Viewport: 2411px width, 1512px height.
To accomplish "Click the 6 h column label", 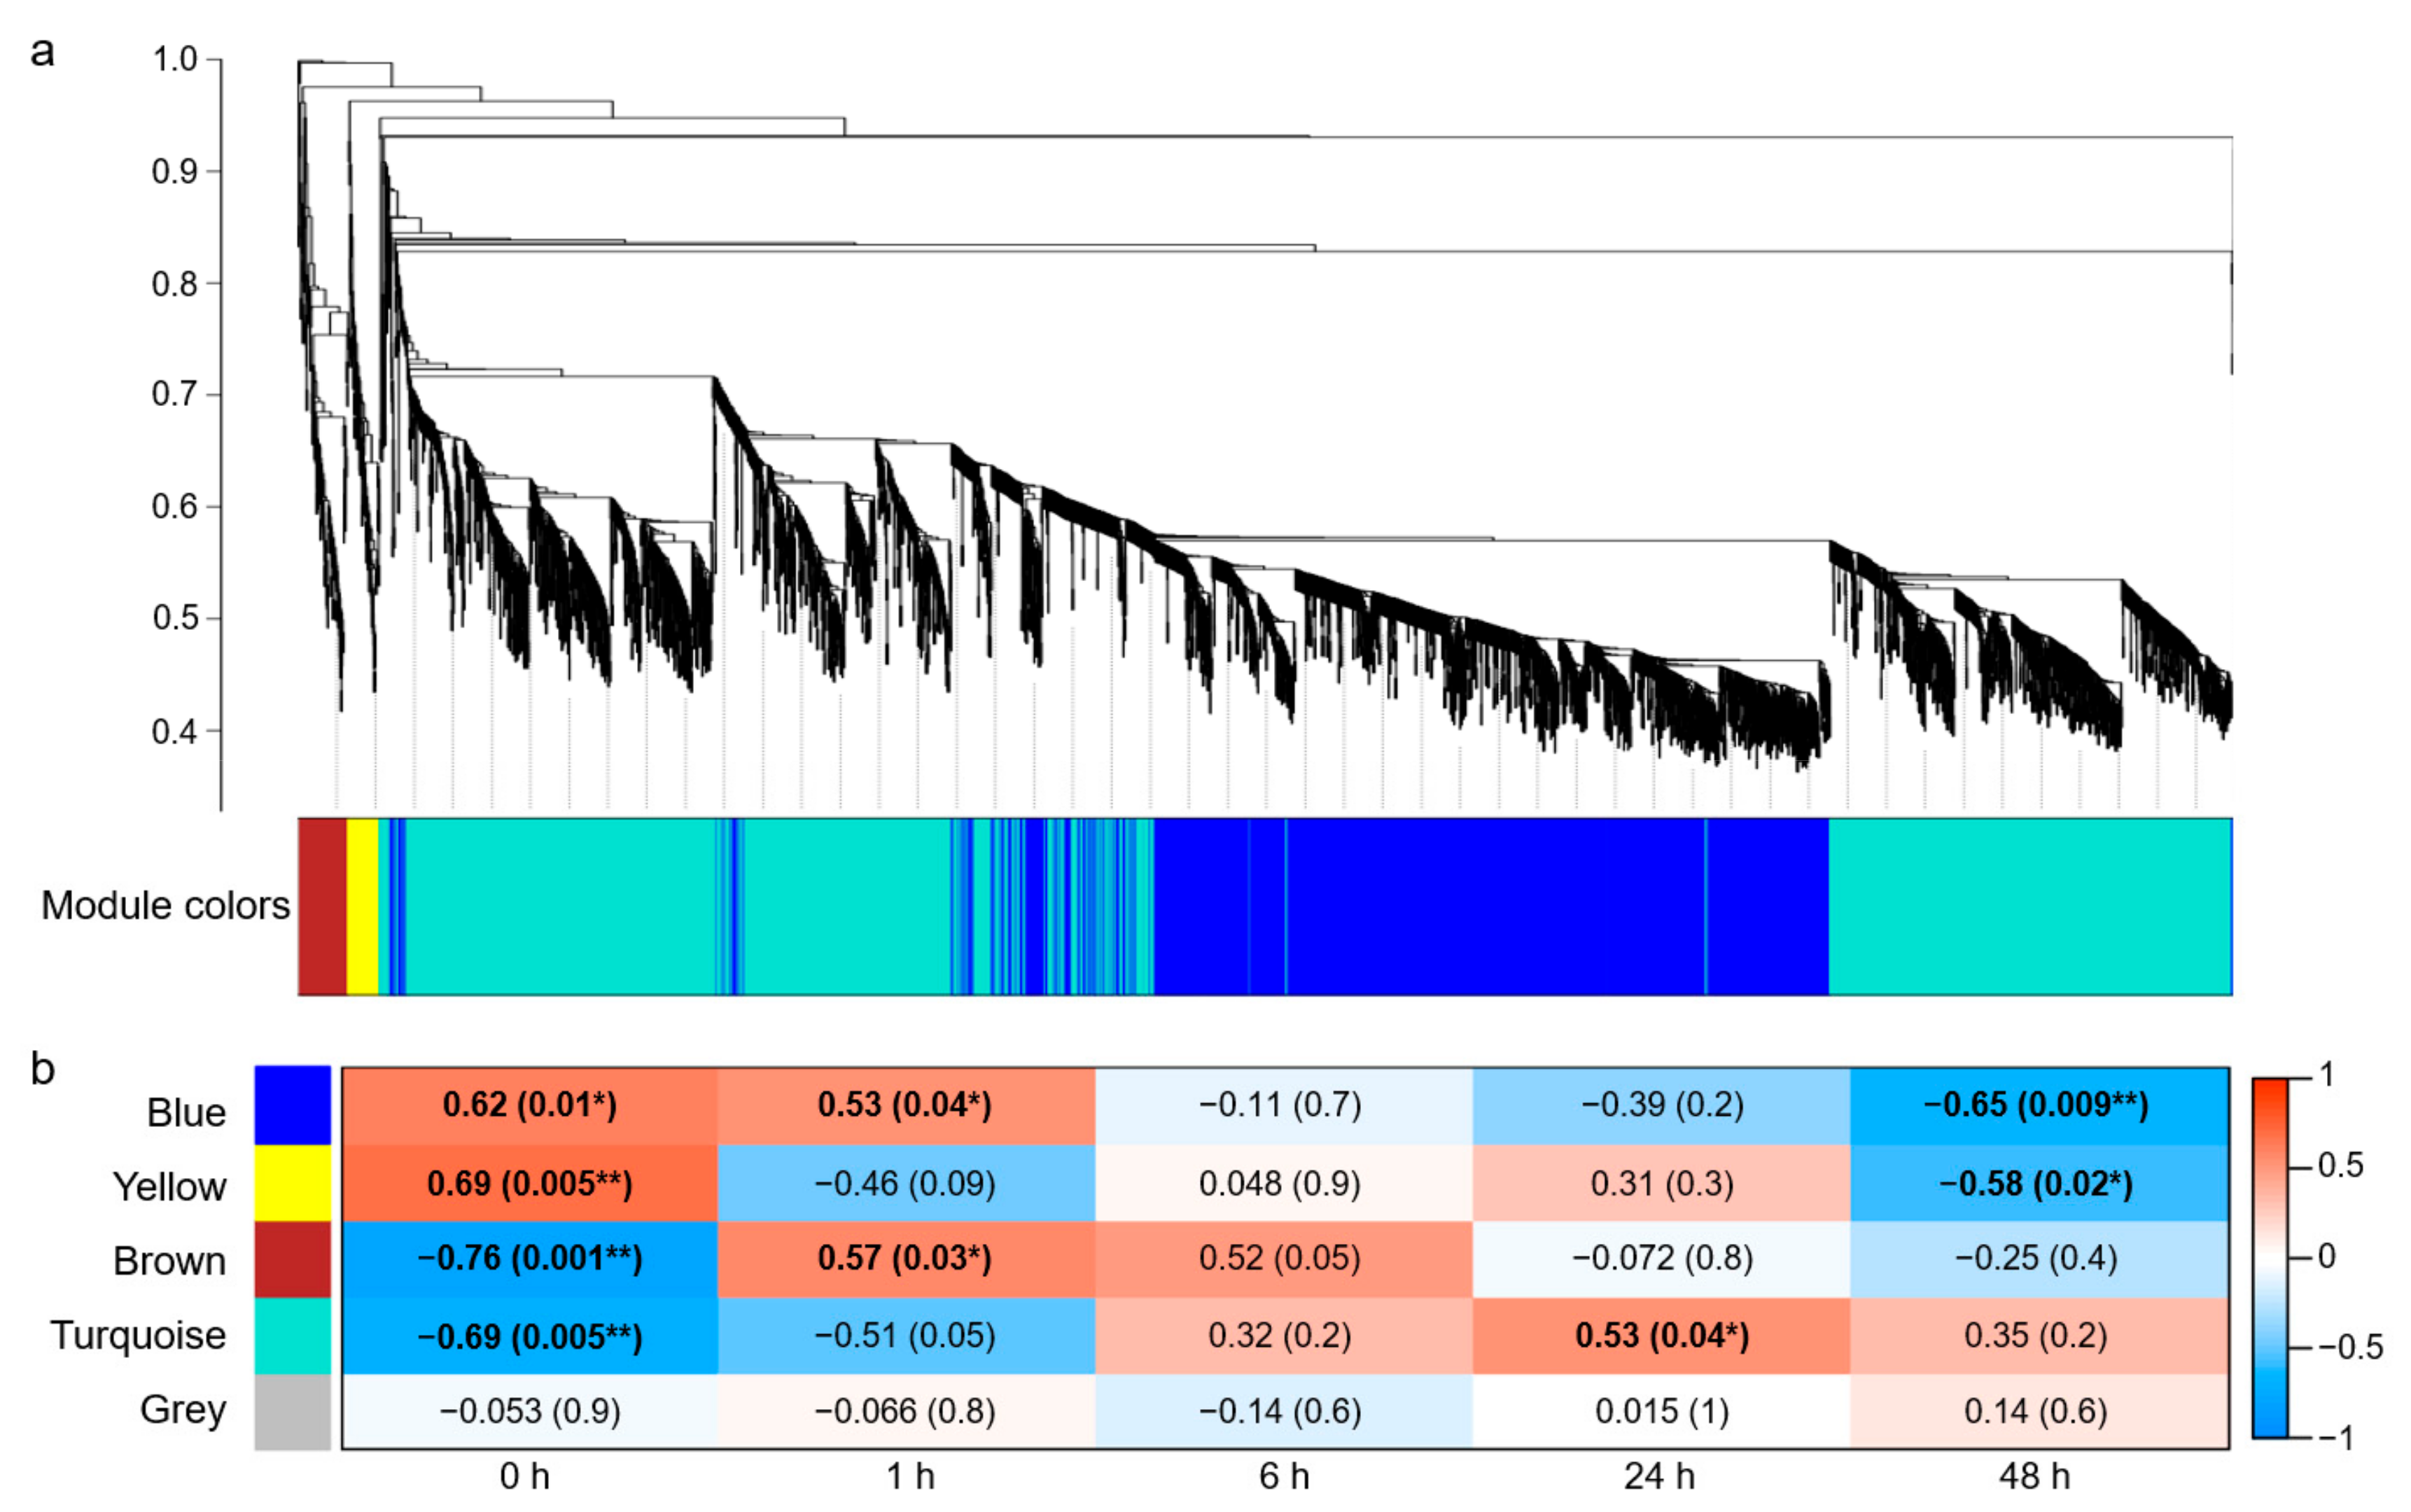I will pos(1284,1476).
